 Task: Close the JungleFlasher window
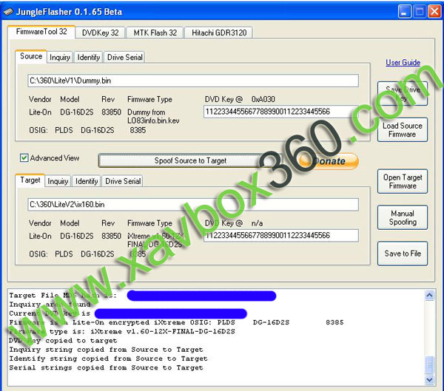(x=434, y=12)
